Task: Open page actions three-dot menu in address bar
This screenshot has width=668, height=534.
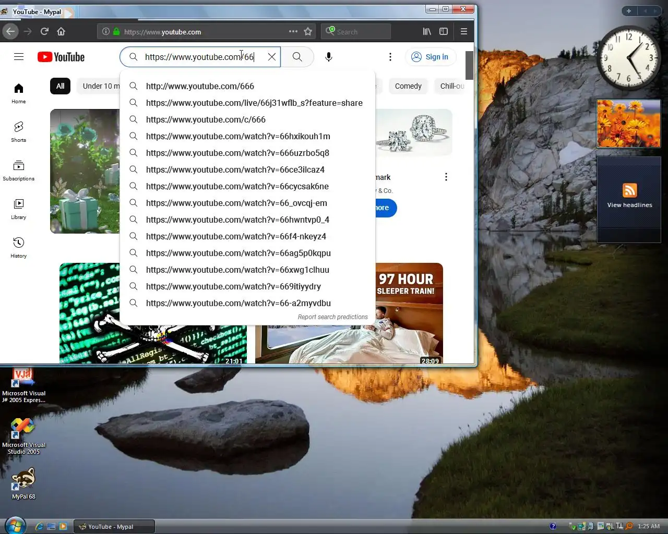Action: tap(293, 31)
